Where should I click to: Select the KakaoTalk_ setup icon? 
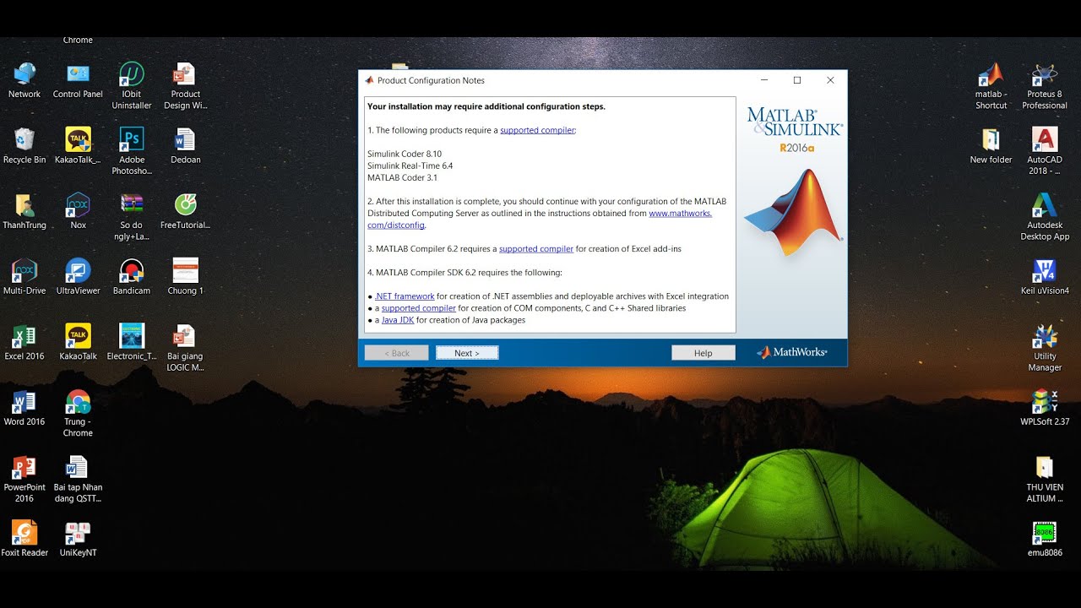(x=78, y=145)
